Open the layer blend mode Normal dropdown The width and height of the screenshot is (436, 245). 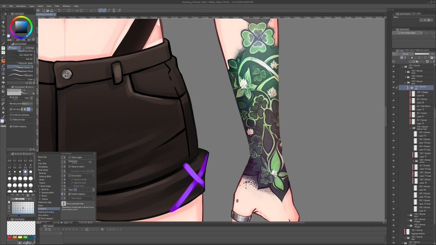(407, 54)
